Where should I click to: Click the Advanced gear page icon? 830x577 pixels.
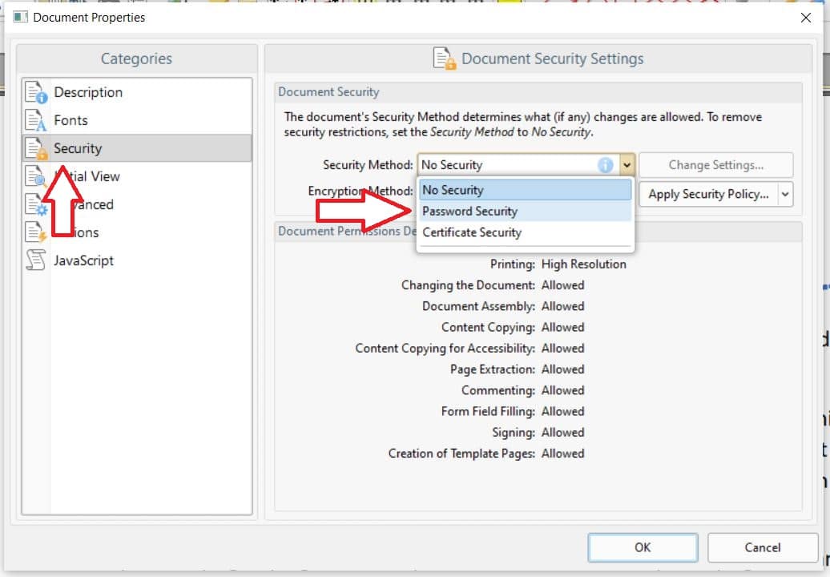[x=37, y=204]
